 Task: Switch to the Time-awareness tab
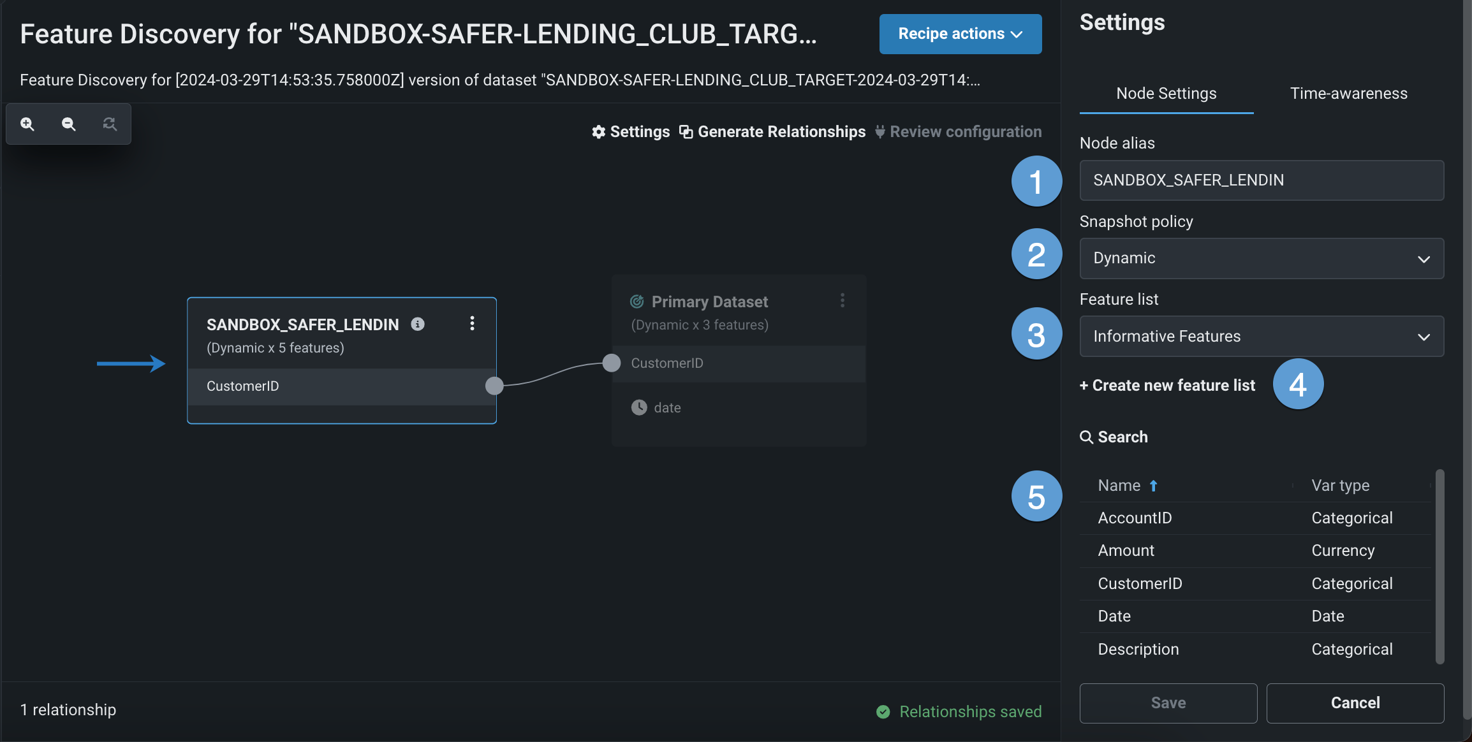pyautogui.click(x=1348, y=94)
